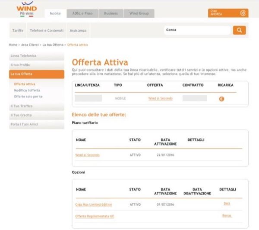Click the Offerta Attiva page heading
This screenshot has width=259, height=230.
[x=100, y=62]
